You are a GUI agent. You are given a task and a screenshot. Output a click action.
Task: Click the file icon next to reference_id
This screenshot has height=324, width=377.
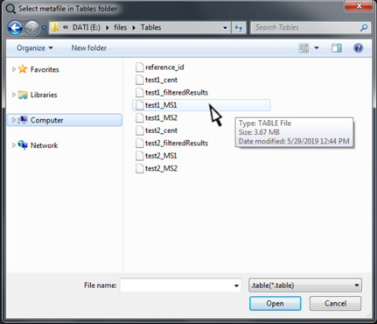click(x=140, y=67)
